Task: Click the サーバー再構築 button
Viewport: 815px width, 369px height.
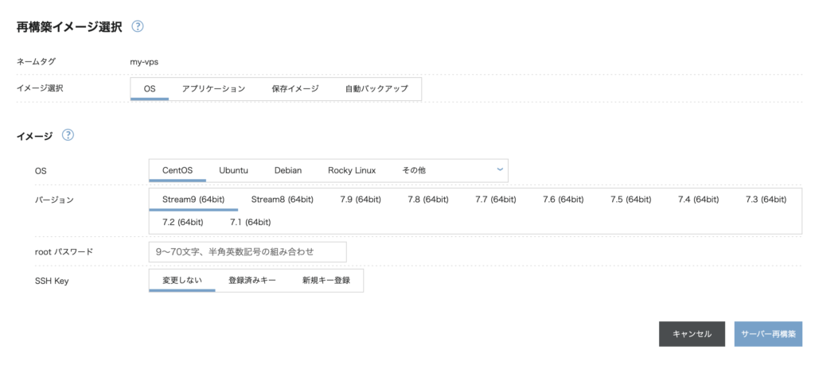Action: [768, 334]
